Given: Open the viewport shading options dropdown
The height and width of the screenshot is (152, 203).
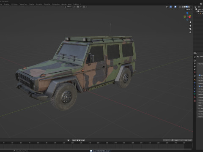Looking at the screenshot, I should pos(191,7).
